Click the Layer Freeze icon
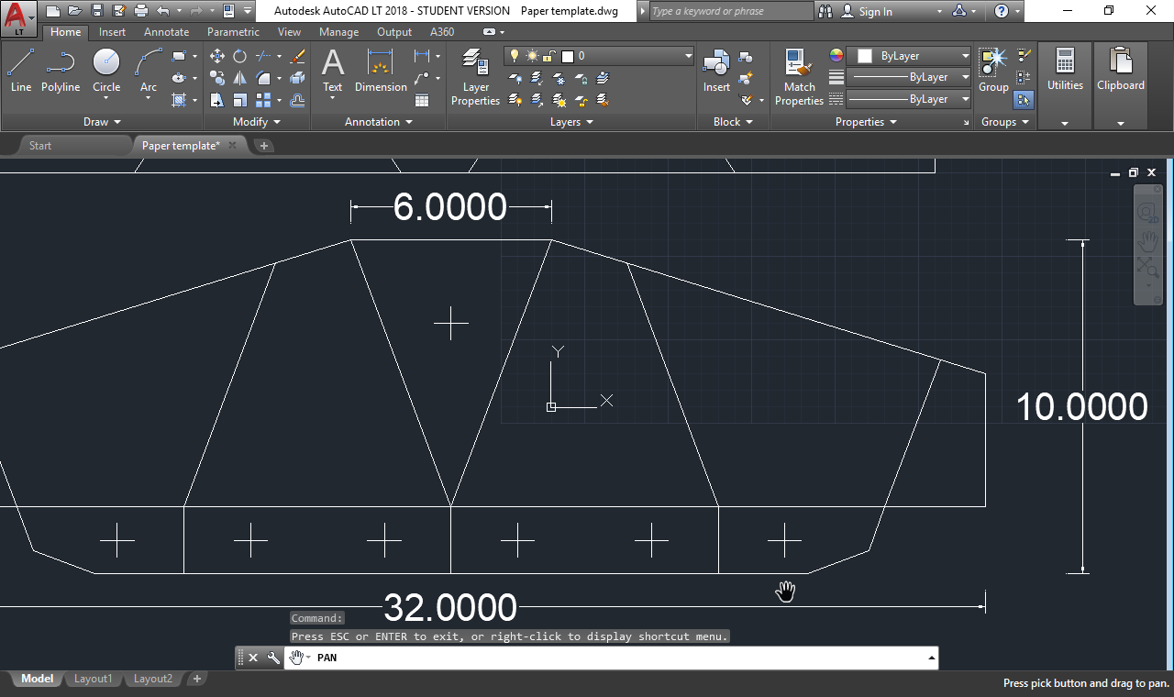This screenshot has width=1174, height=697. (x=559, y=78)
